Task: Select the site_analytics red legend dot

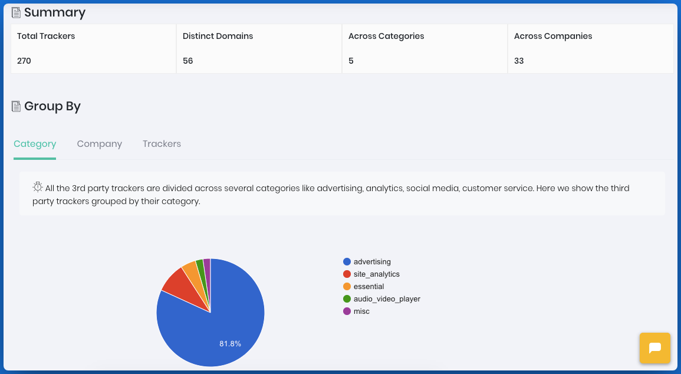Action: click(x=347, y=274)
